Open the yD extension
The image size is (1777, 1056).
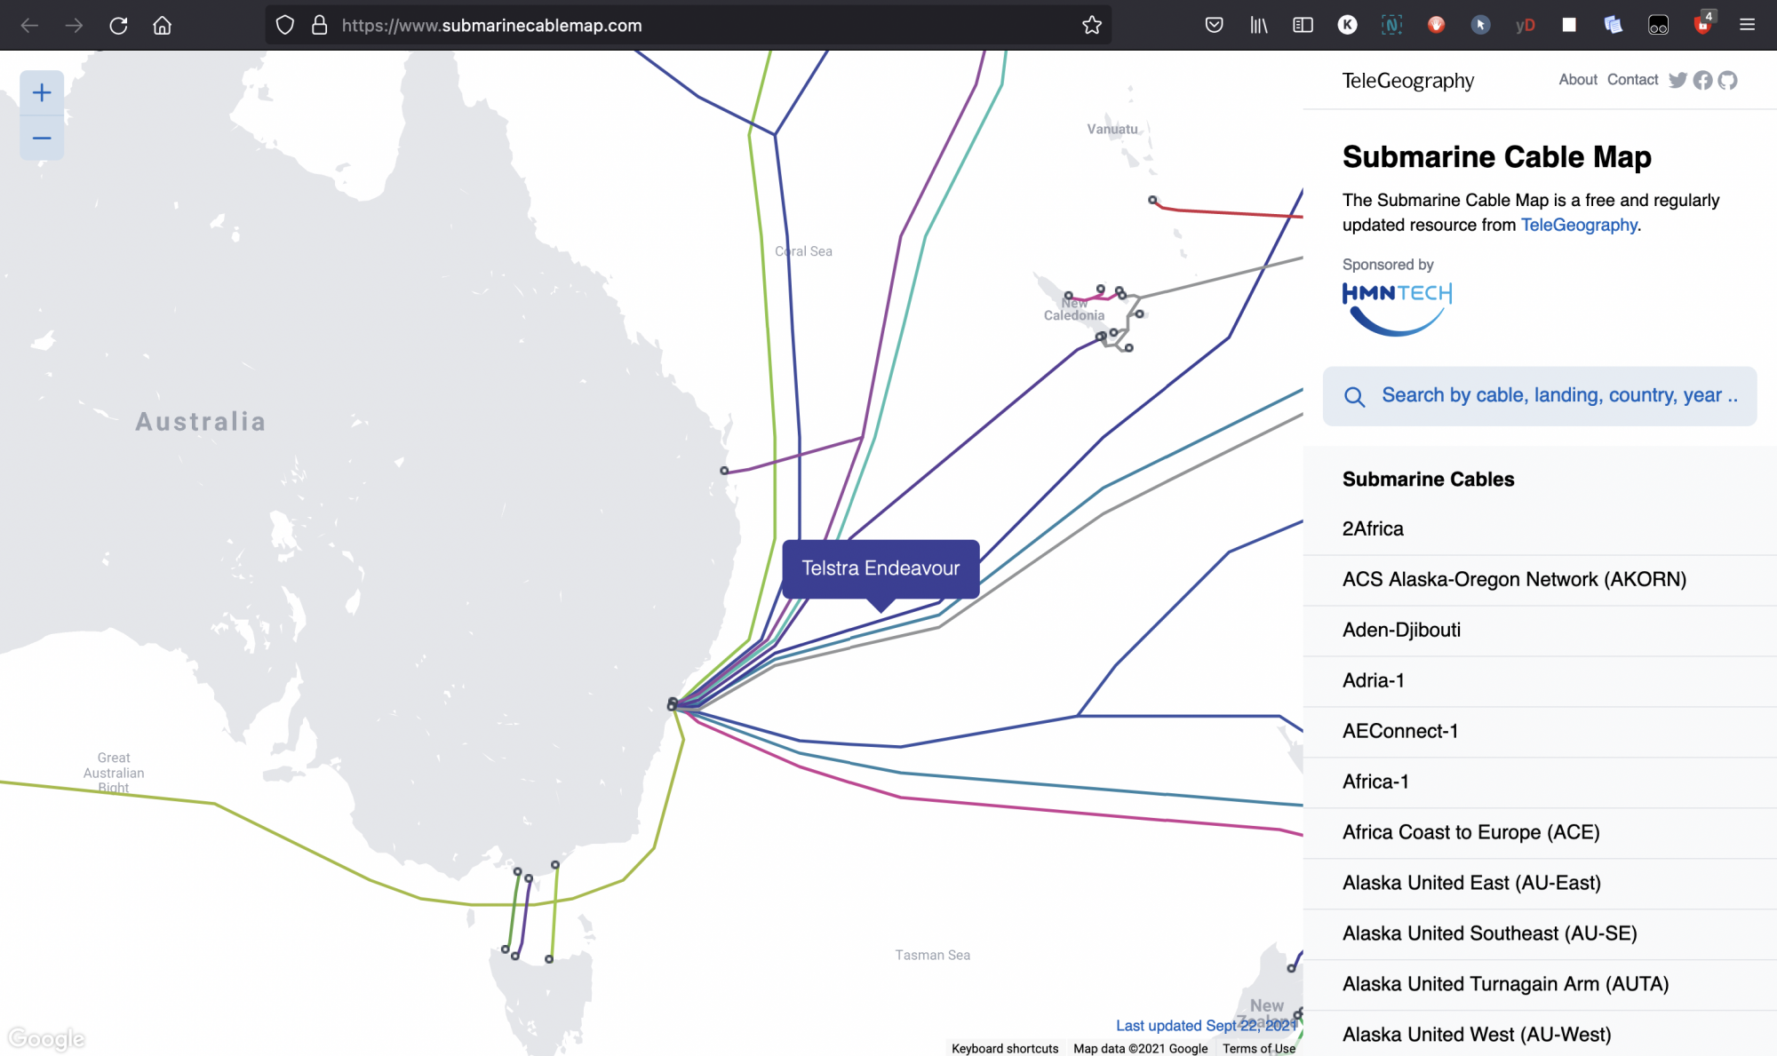pos(1525,25)
